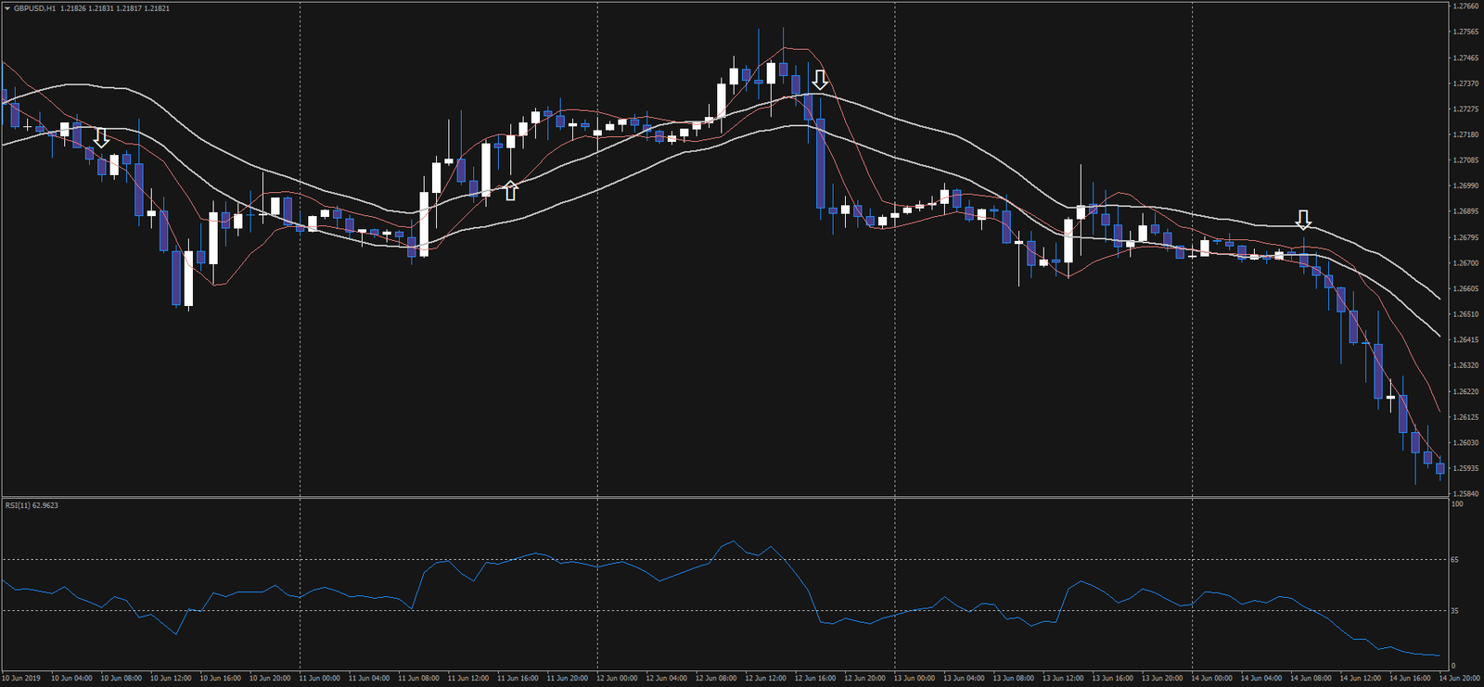
Task: Click the 1.27660 price scale label
Action: [1465, 6]
